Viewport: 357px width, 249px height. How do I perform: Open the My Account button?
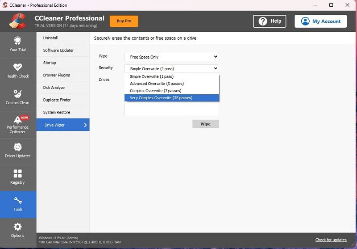pyautogui.click(x=320, y=21)
